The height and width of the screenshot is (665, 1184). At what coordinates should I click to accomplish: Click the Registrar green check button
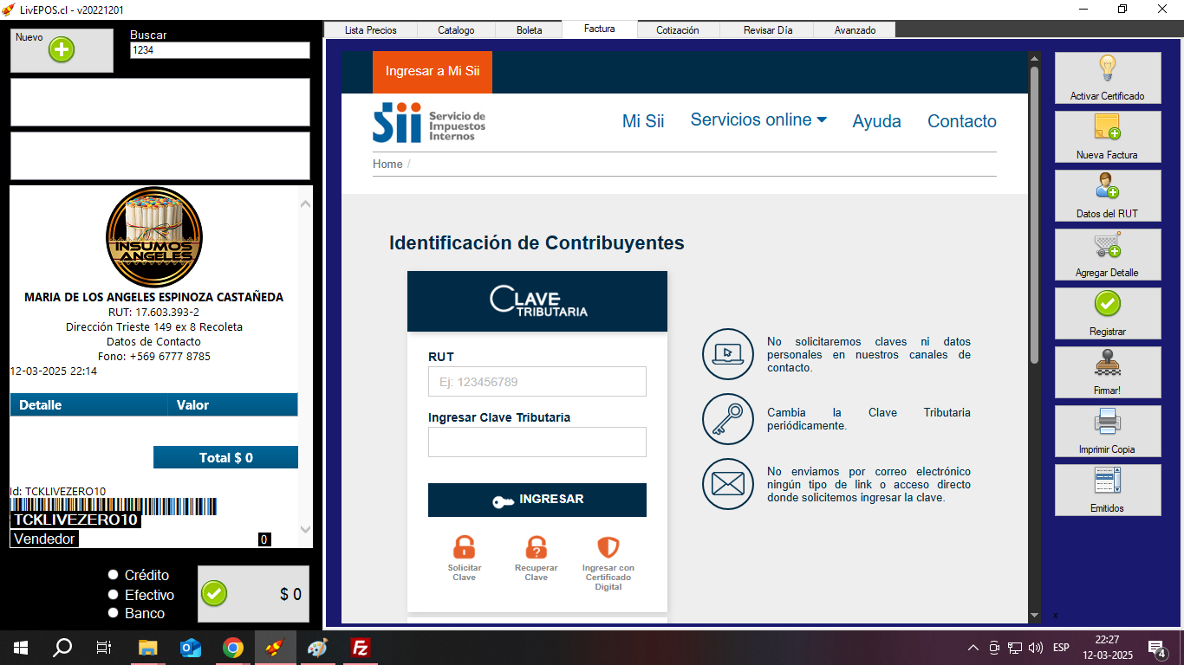coord(1108,313)
